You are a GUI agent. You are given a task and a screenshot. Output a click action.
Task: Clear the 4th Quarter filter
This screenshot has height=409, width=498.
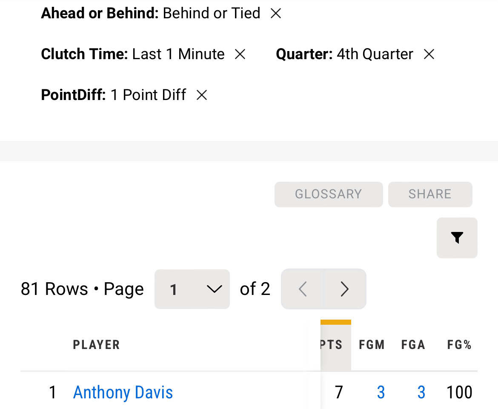click(x=429, y=54)
